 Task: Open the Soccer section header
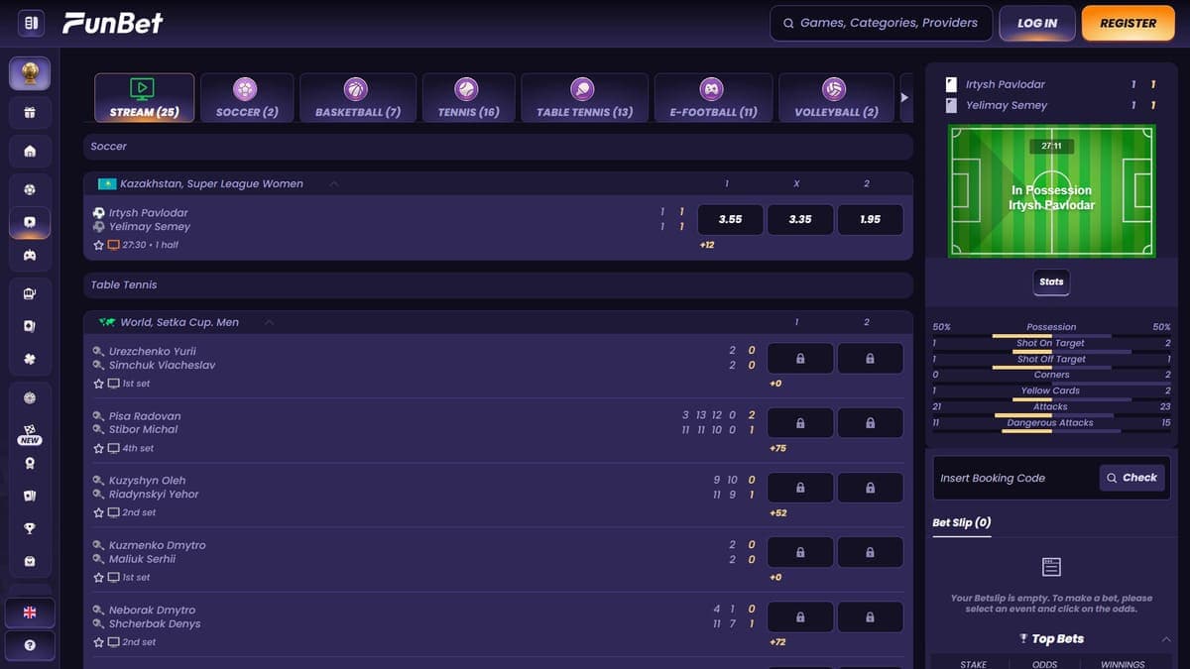pos(498,146)
